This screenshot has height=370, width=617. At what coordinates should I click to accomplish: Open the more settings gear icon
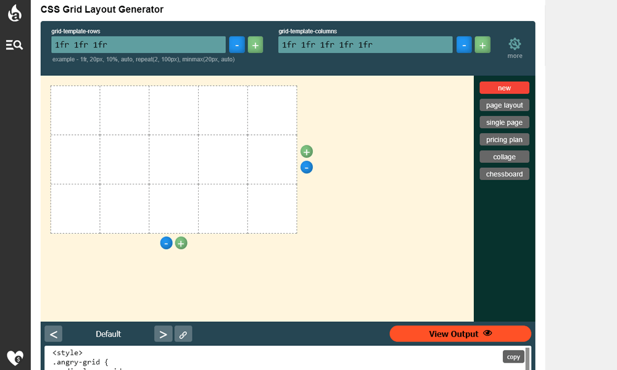(515, 44)
